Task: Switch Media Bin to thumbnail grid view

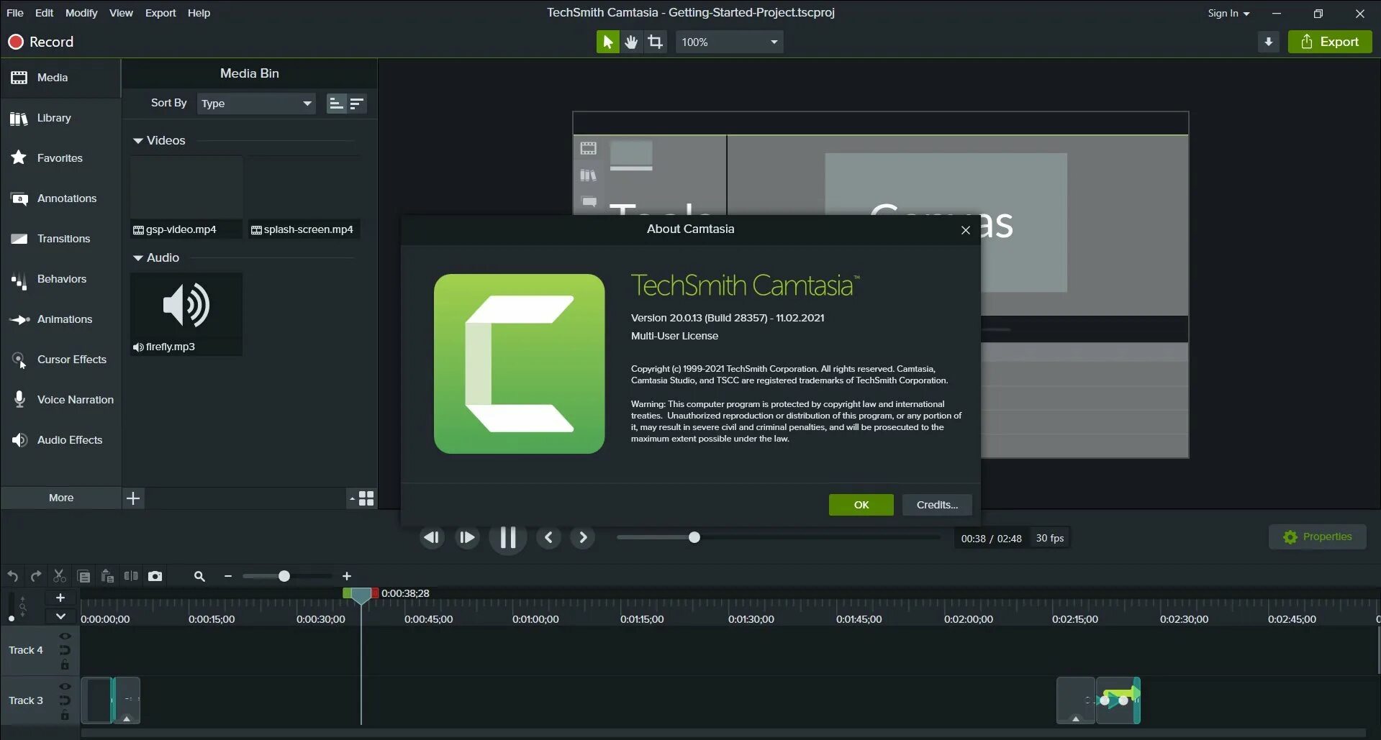Action: tap(366, 498)
